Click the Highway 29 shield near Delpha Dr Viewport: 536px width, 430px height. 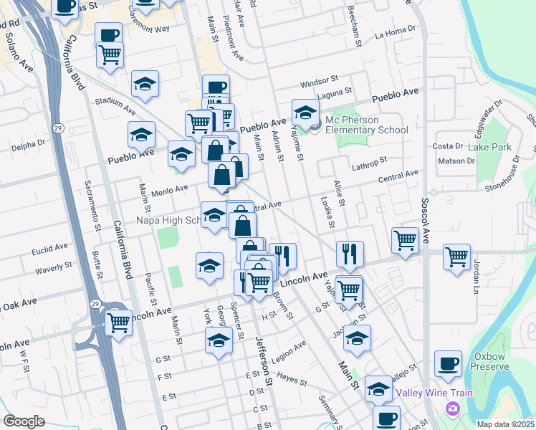click(x=58, y=128)
